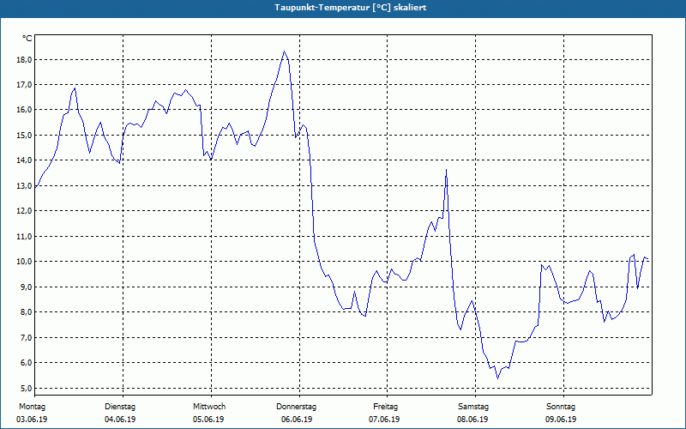Click the Montag day label
The height and width of the screenshot is (429, 686).
pos(32,407)
